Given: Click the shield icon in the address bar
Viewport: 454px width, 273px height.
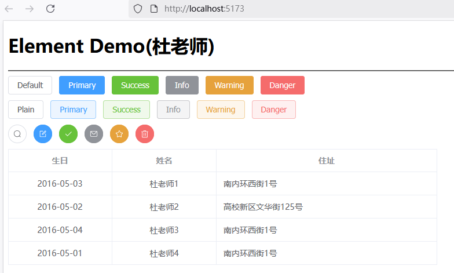Looking at the screenshot, I should (138, 9).
